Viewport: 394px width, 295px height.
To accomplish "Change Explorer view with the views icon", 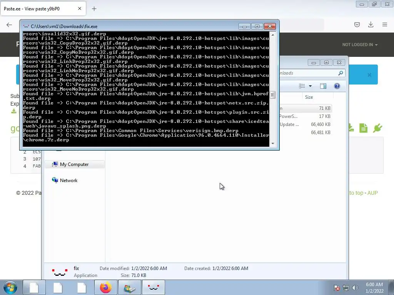I will (x=302, y=86).
